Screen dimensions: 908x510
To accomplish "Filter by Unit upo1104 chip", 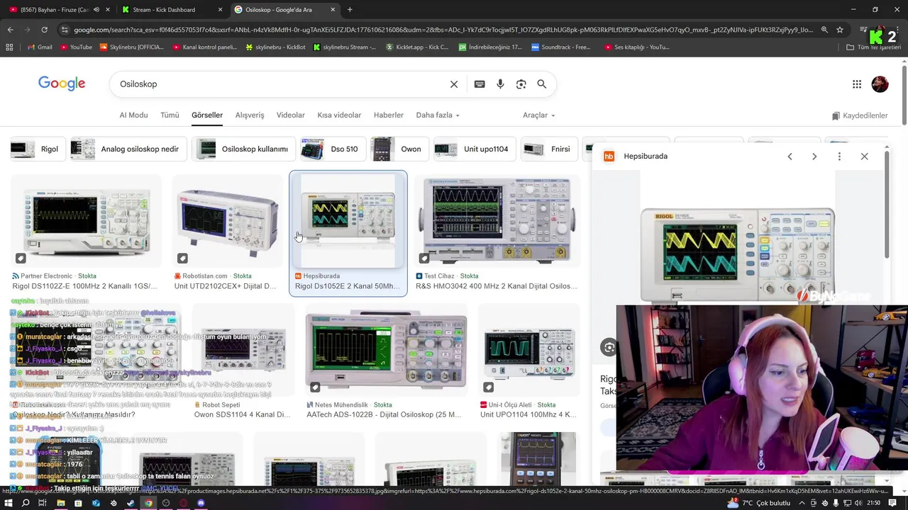I will [474, 149].
